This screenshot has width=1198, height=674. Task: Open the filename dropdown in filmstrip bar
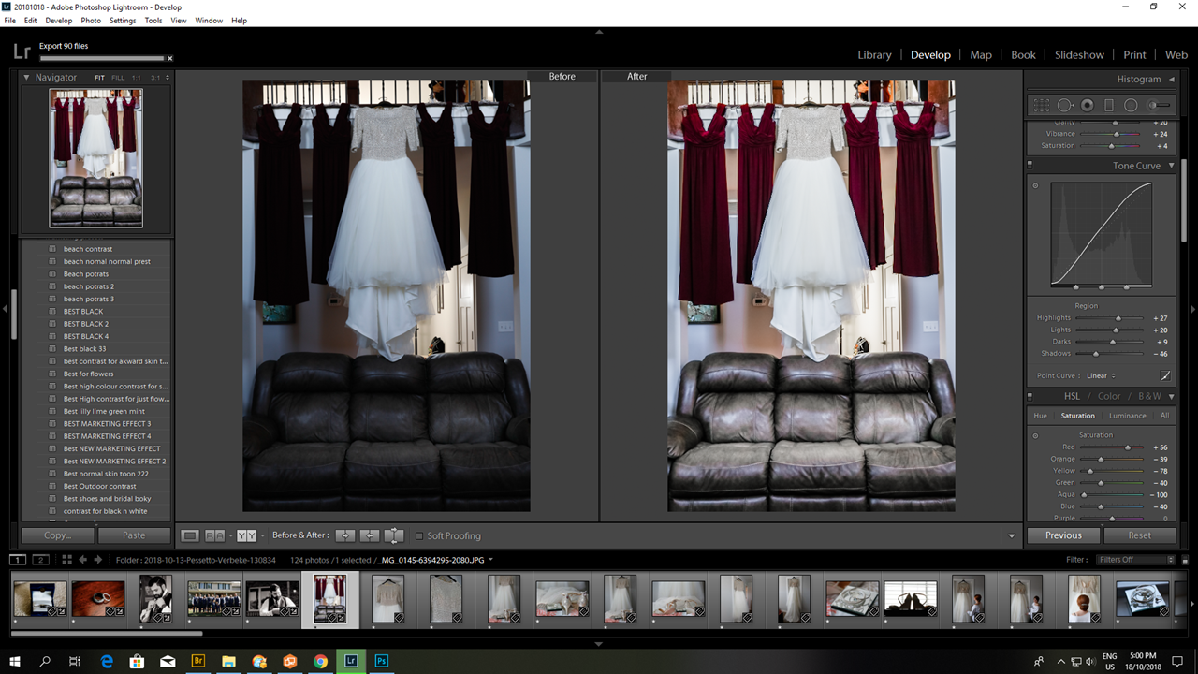click(490, 560)
